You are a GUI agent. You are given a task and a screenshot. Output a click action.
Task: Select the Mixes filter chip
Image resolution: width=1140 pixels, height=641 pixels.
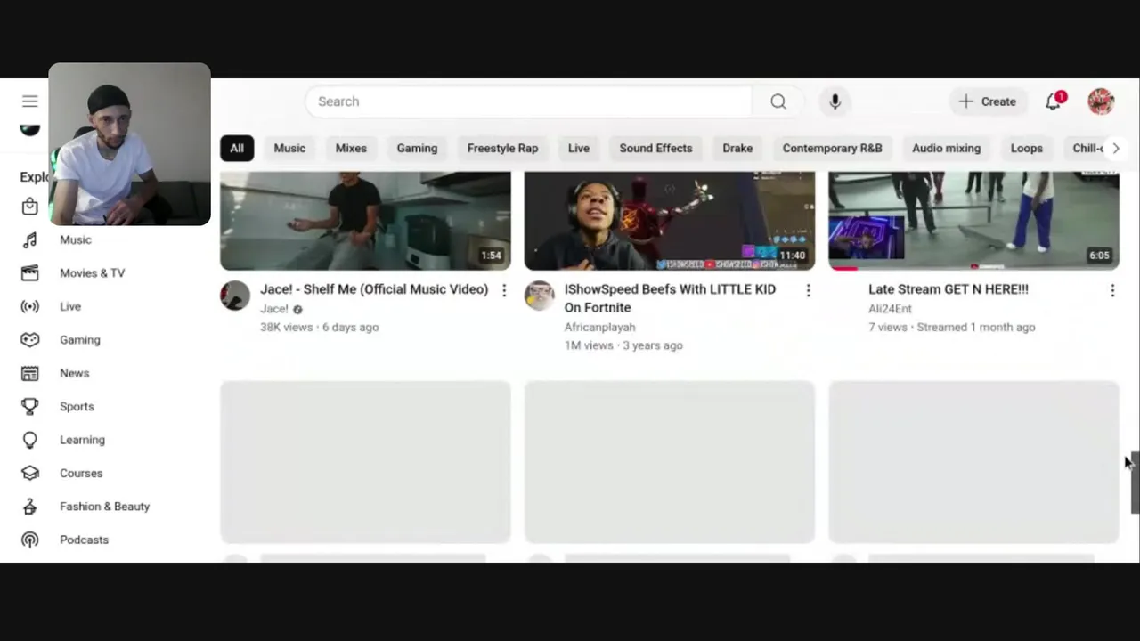point(351,148)
